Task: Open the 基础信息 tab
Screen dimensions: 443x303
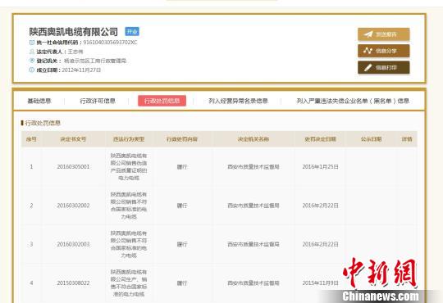Action: pos(39,101)
